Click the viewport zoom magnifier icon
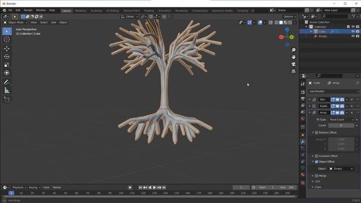Image resolution: width=361 pixels, height=203 pixels. (x=293, y=50)
